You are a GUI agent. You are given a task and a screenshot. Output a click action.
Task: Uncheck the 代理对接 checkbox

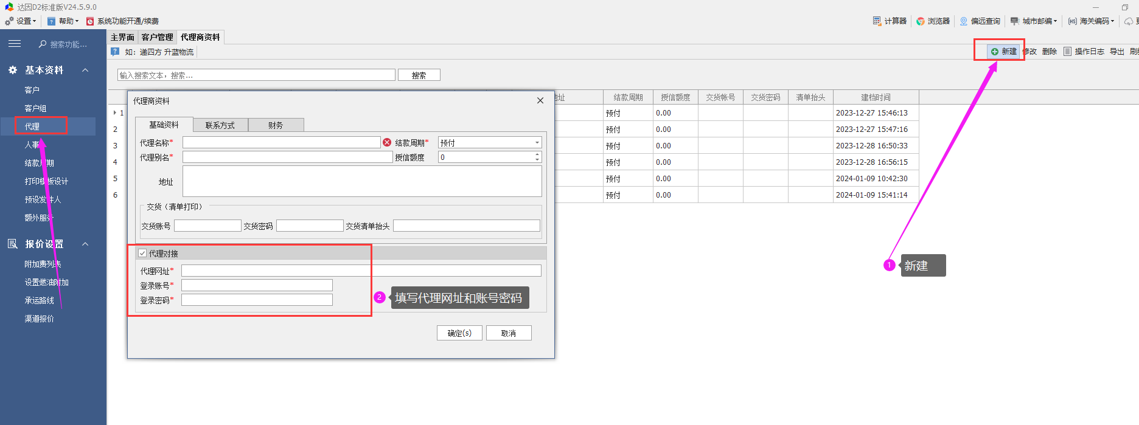pos(142,254)
